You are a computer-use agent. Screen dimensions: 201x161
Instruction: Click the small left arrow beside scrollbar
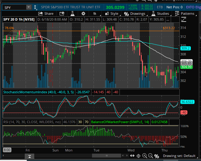[x=123, y=155]
